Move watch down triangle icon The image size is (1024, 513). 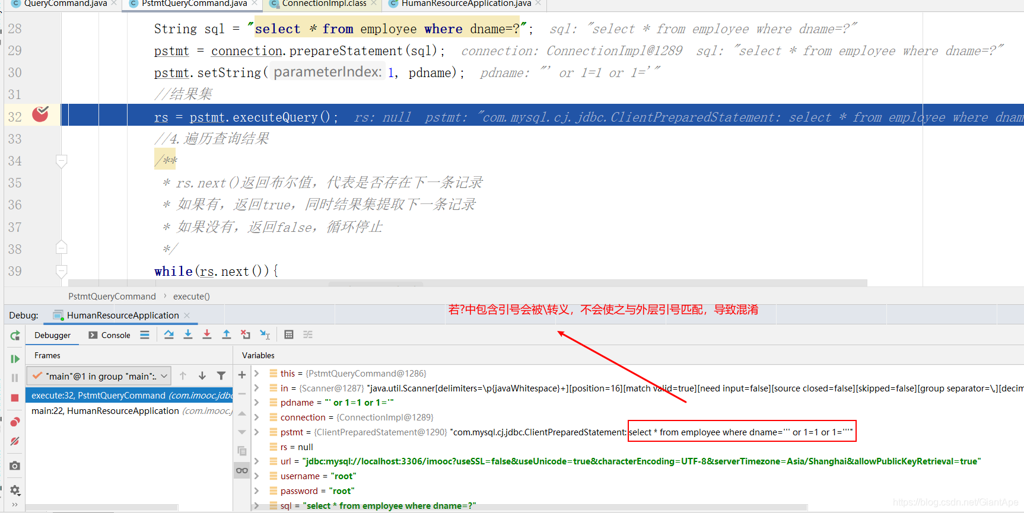[x=242, y=432]
